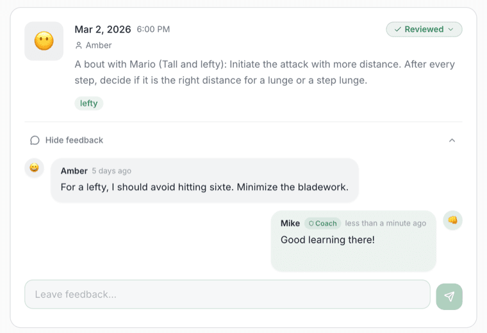Click Amber's comment about avoiding sixte

(x=204, y=187)
